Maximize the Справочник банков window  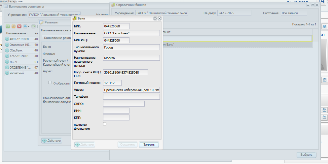point(313,5)
